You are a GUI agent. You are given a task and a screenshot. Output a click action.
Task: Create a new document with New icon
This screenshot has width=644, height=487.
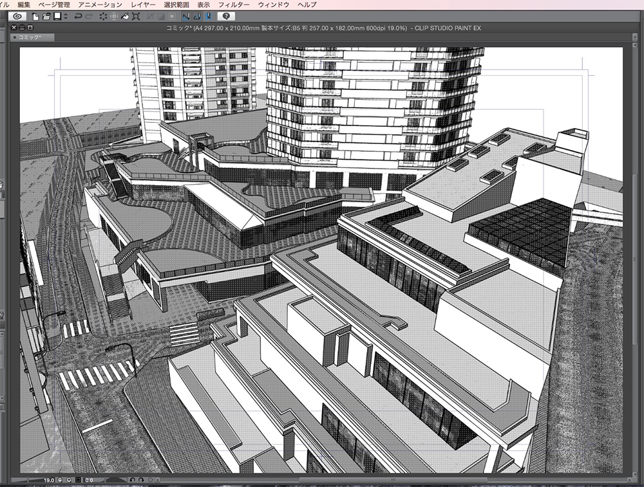[x=35, y=15]
